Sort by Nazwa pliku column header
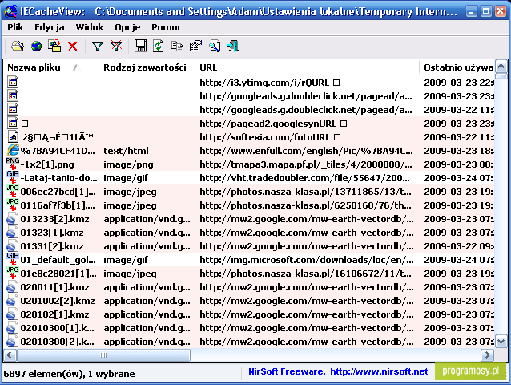The height and width of the screenshot is (385, 511). (51, 67)
